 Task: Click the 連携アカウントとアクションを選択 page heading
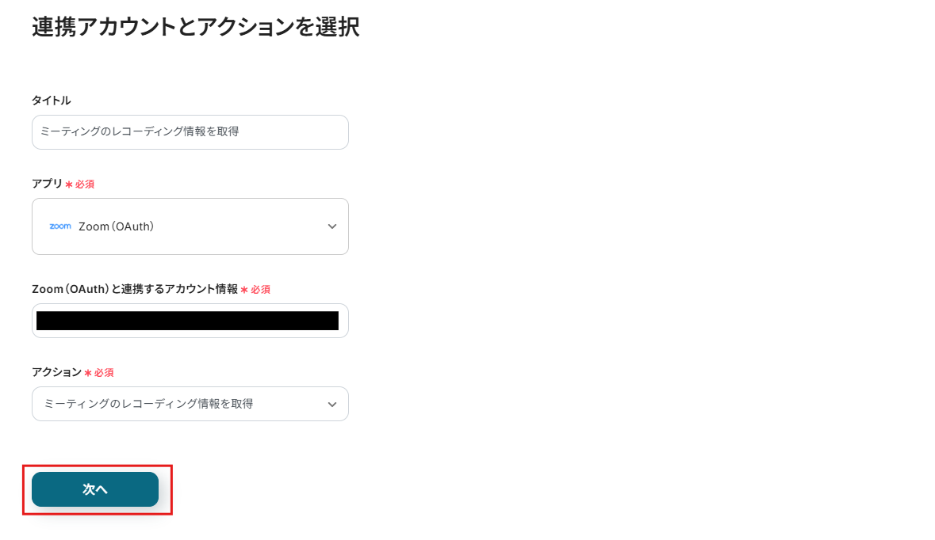tap(195, 27)
